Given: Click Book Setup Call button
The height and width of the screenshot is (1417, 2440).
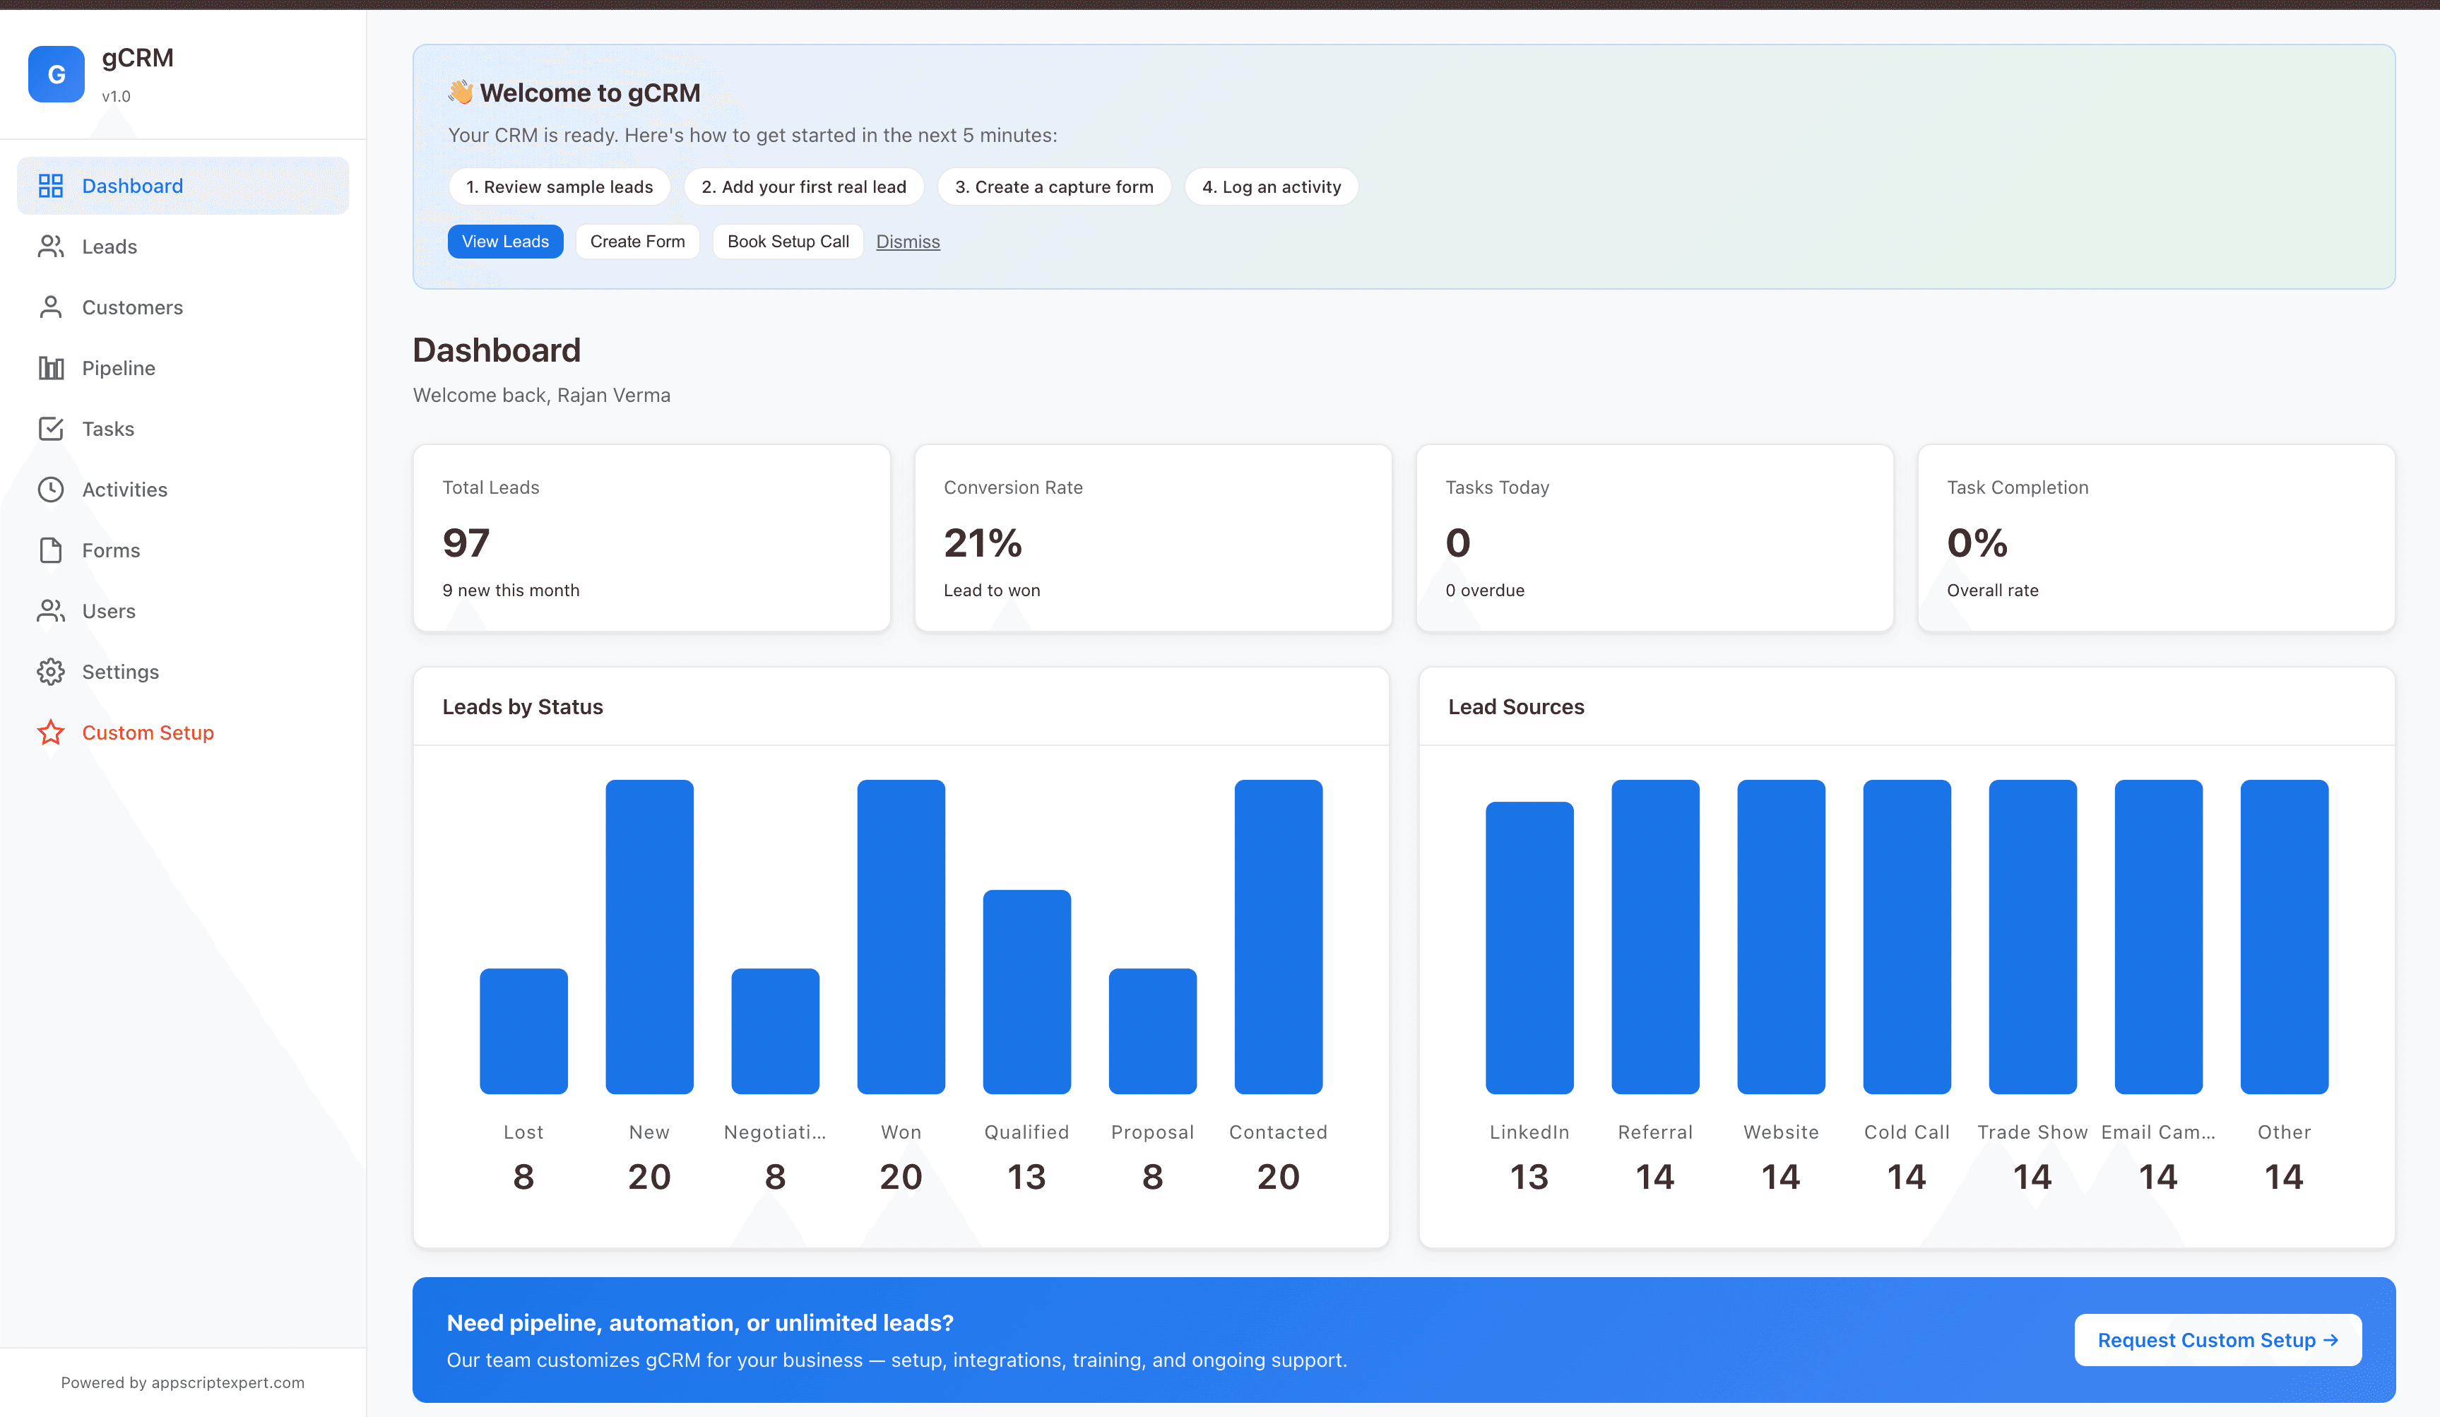Looking at the screenshot, I should click(788, 241).
